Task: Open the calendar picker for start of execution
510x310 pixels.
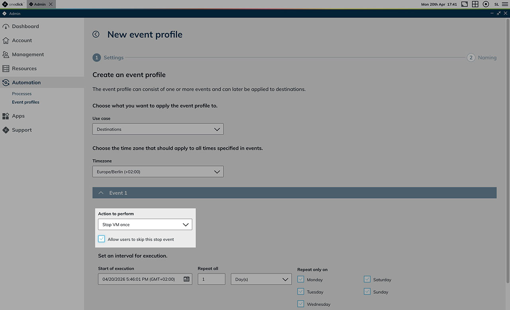Action: [x=186, y=279]
